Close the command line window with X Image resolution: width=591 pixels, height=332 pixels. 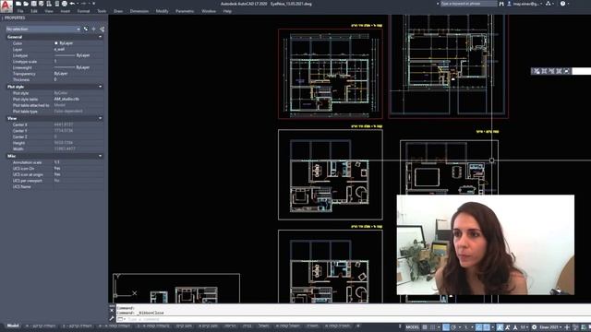click(x=112, y=311)
